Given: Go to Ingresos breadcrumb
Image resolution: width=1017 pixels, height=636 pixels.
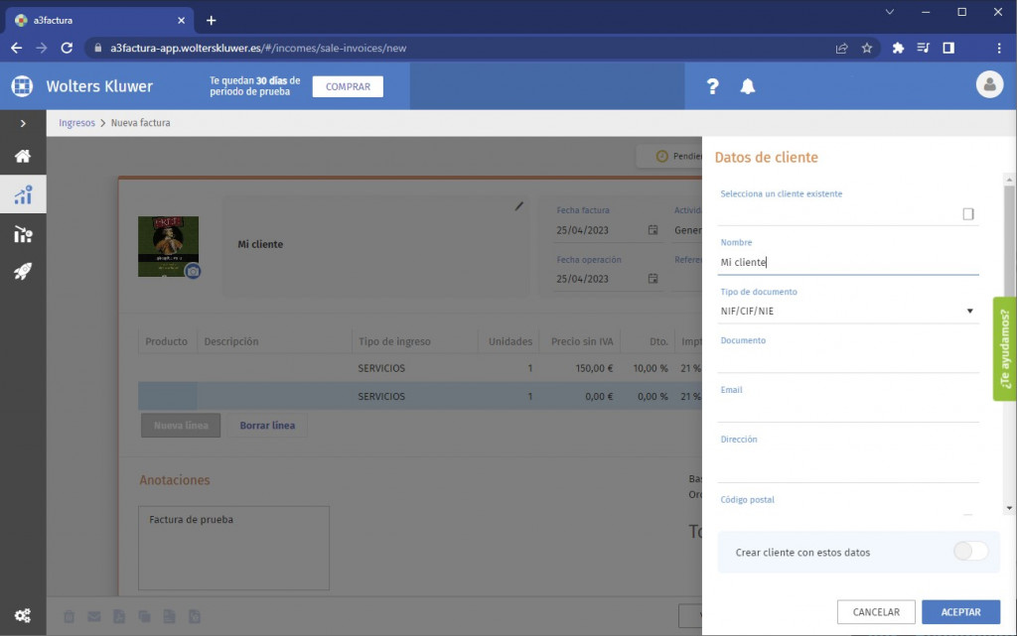Looking at the screenshot, I should click(76, 123).
